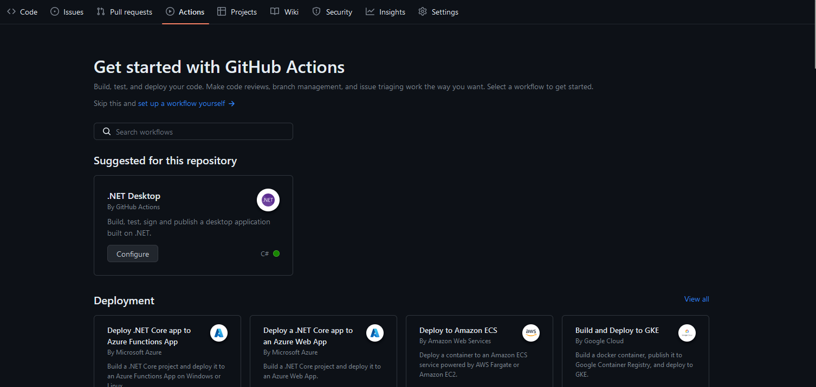Click the magnifying glass in the search bar
The image size is (816, 387).
106,131
